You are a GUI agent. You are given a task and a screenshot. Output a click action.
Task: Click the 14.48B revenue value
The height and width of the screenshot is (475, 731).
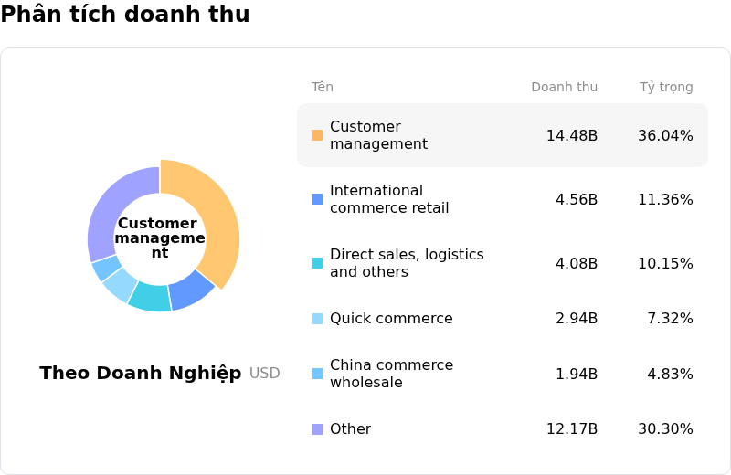point(572,135)
